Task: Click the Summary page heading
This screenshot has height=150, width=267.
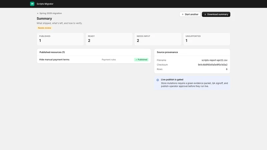Action: pos(44,19)
